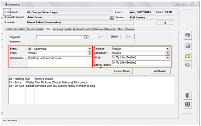
Task: Click the frmCremations status bar text
Action: [x=10, y=121]
